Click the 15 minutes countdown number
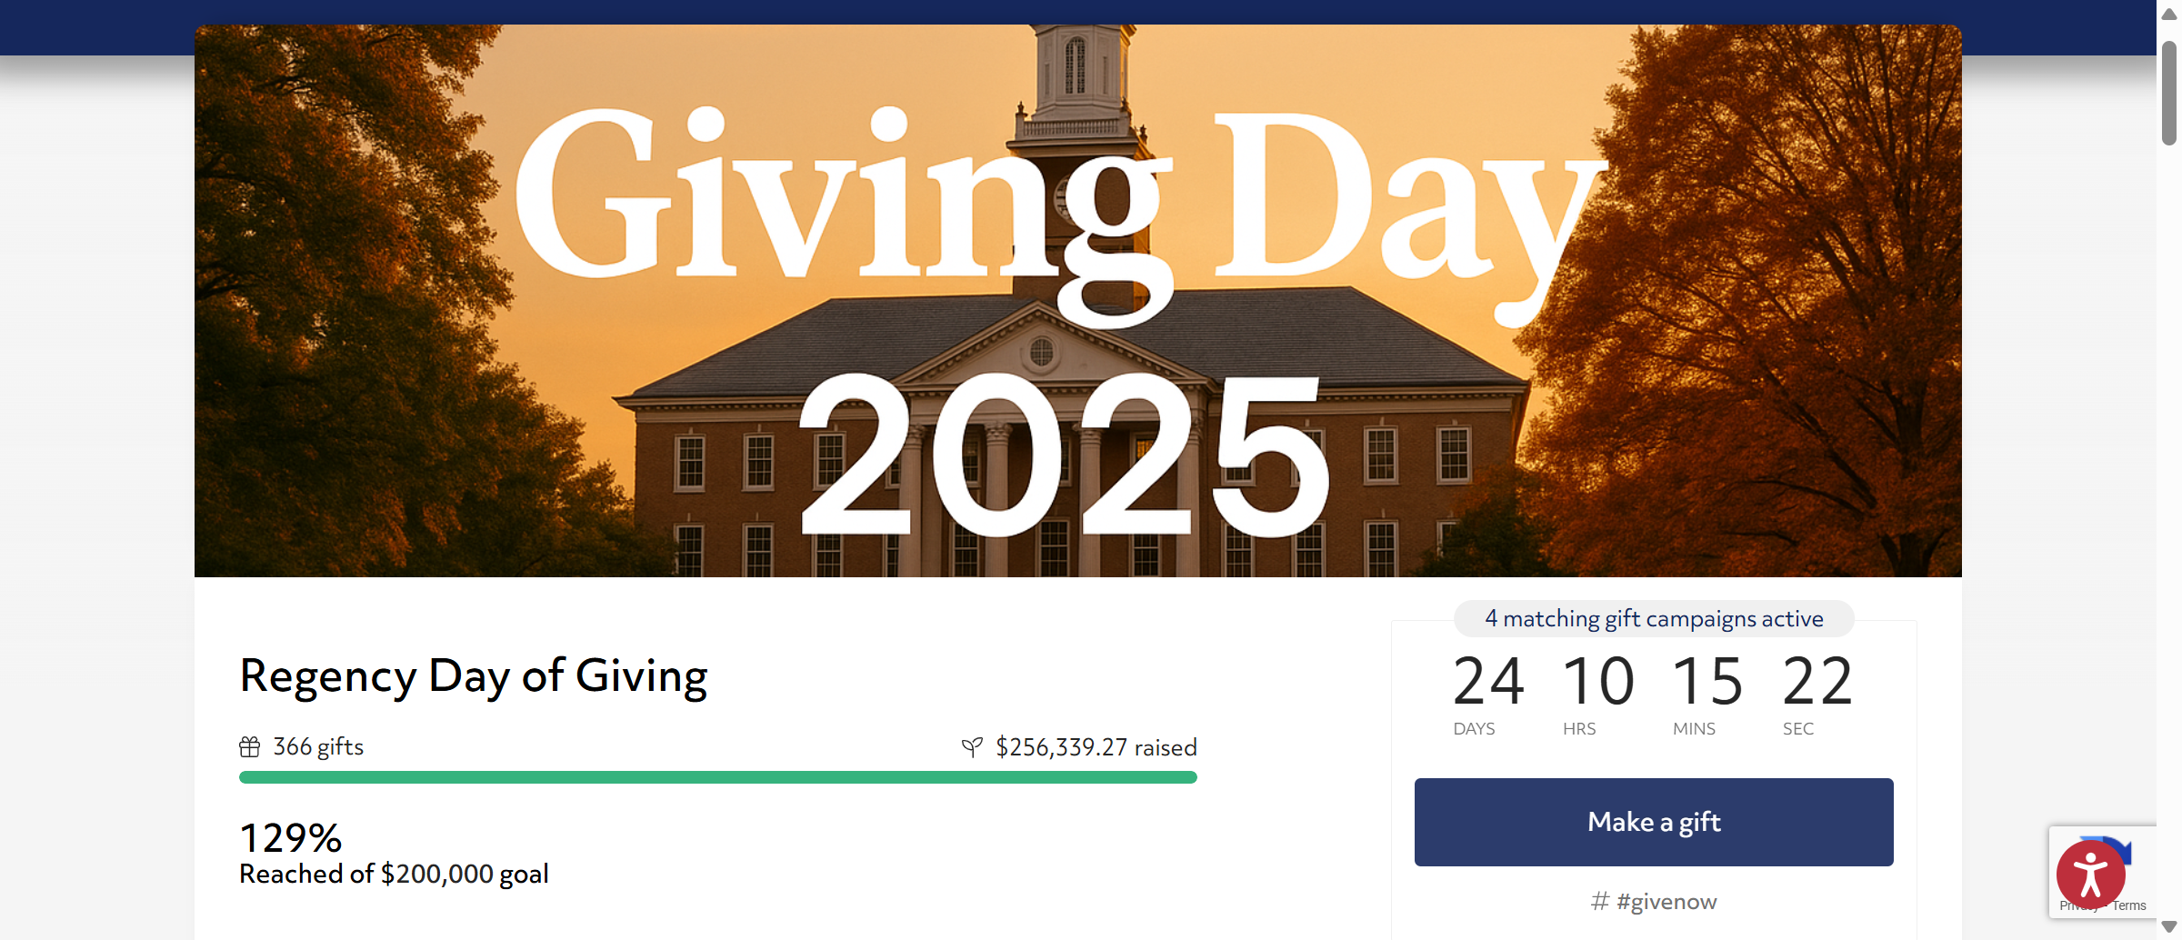Screen dimensions: 2182x940 point(1707,681)
